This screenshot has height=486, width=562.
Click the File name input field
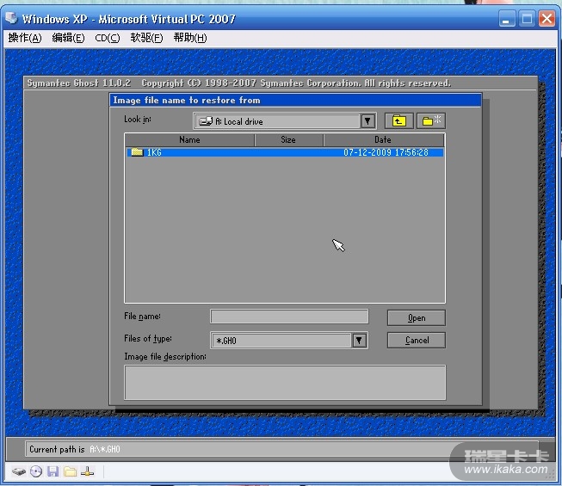point(289,317)
